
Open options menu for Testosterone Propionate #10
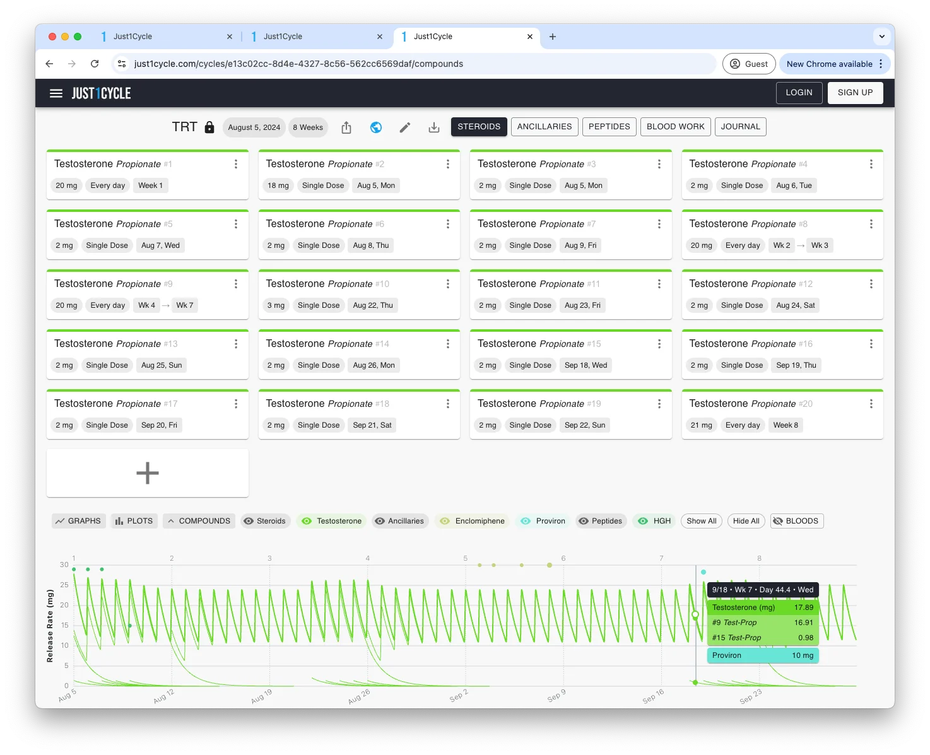(x=448, y=284)
